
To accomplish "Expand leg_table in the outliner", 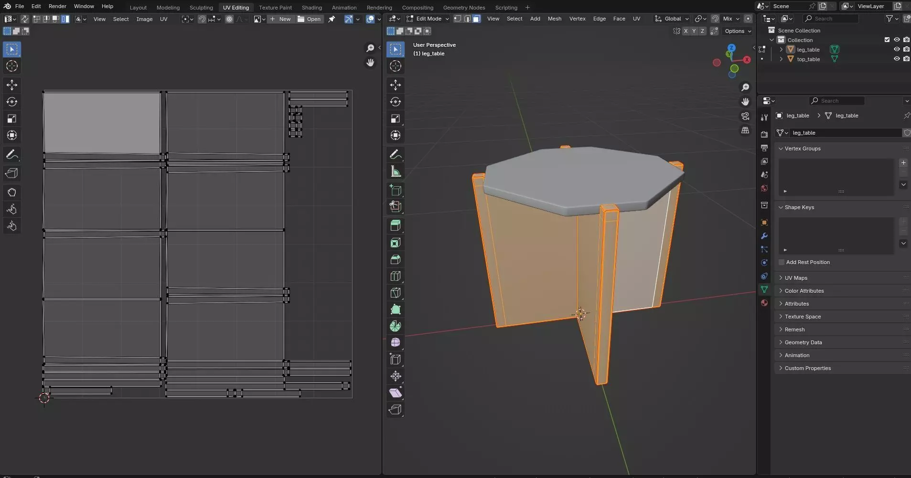I will pos(781,49).
